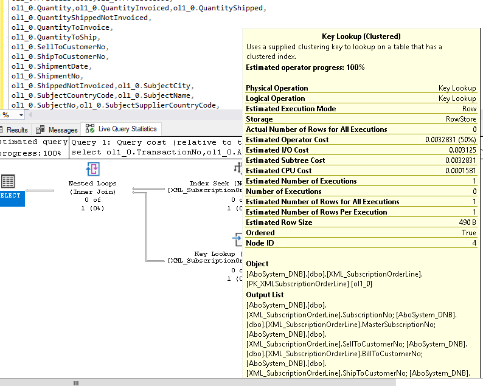Click 'Estimated operator progress: 100%' text
Image resolution: width=483 pixels, height=386 pixels.
(305, 67)
